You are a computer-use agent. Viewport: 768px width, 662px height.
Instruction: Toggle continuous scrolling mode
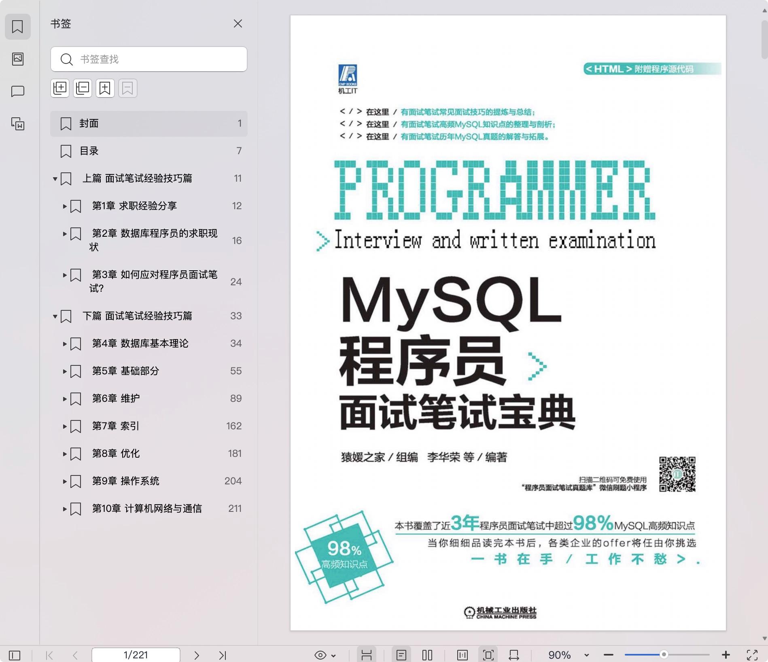367,655
